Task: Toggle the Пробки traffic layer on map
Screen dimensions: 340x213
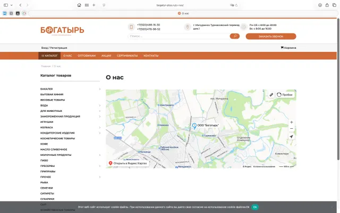Action: tap(285, 95)
